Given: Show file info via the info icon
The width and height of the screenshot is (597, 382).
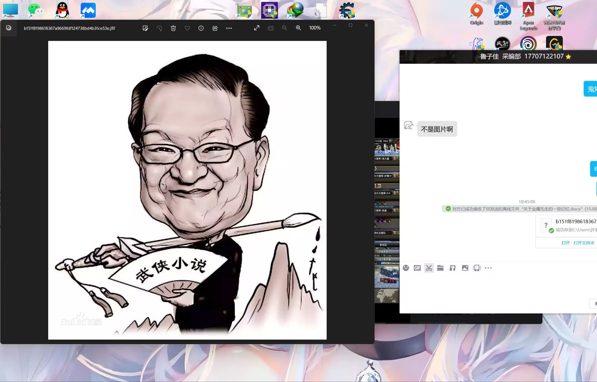Looking at the screenshot, I should (x=201, y=28).
